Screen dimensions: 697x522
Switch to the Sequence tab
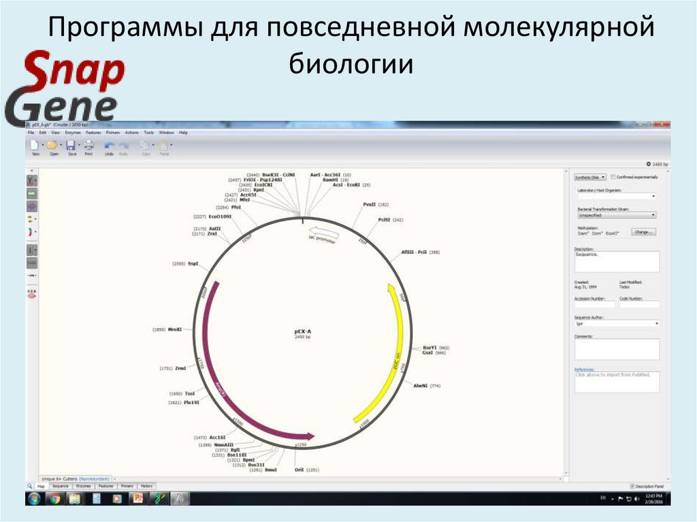click(x=61, y=485)
